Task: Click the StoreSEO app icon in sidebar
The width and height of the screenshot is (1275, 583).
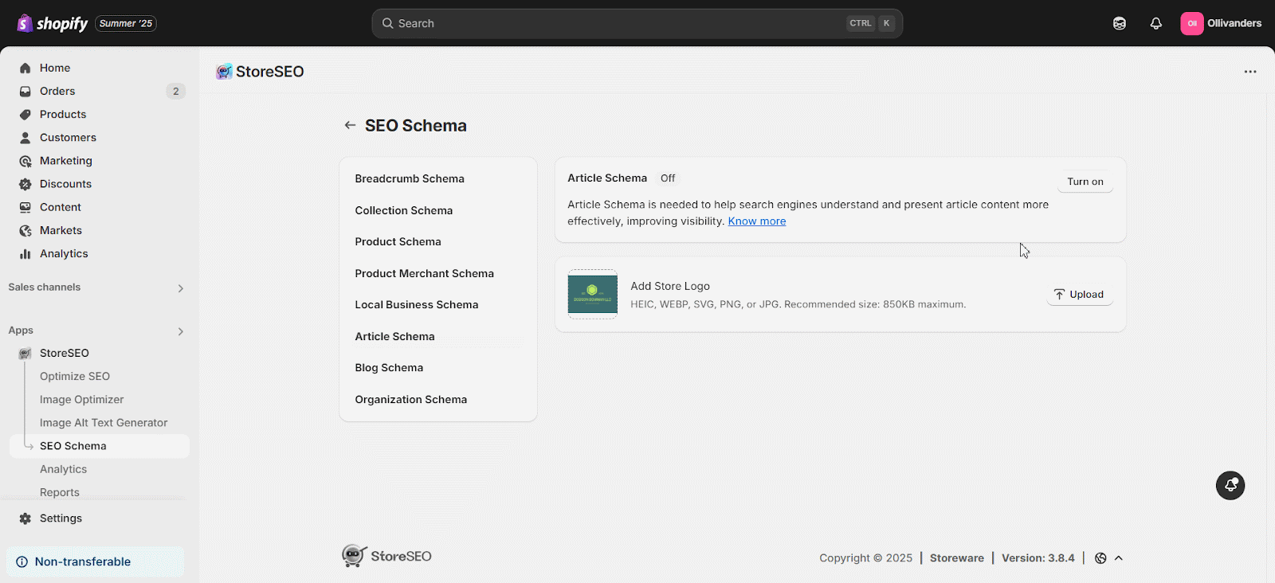Action: [x=25, y=353]
